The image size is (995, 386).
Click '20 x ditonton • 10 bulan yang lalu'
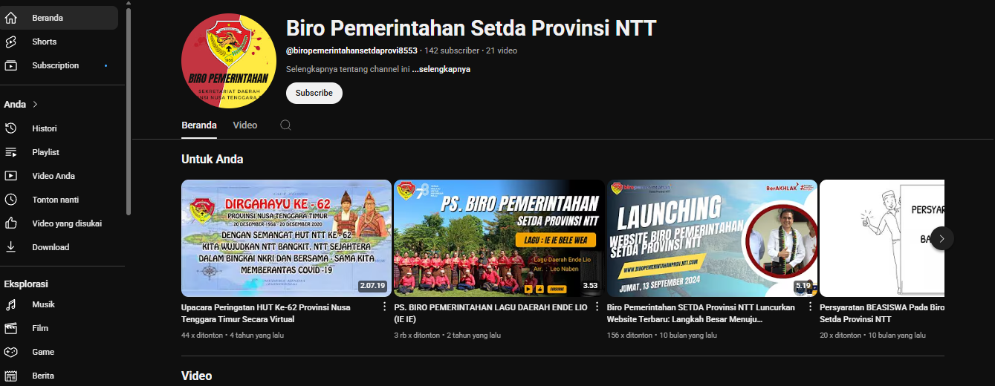(x=872, y=336)
